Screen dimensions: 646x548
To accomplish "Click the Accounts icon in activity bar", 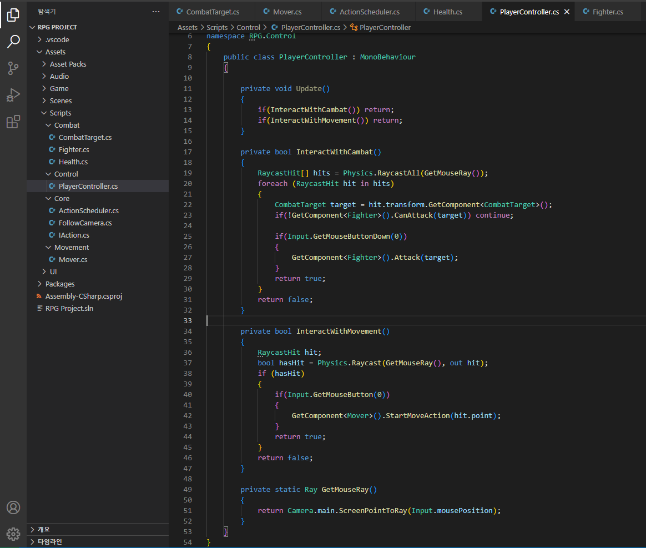I will [13, 507].
